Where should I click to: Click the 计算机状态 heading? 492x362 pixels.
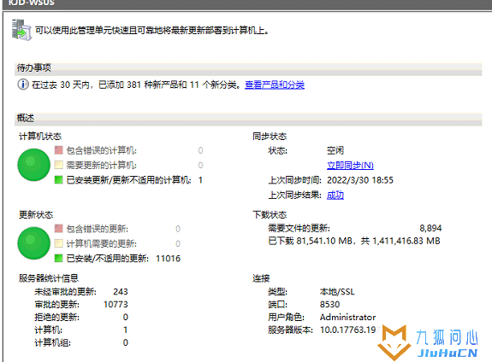pyautogui.click(x=40, y=137)
